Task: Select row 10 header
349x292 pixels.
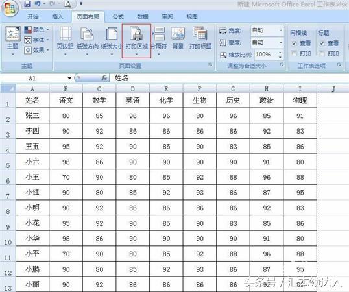Action: 8,238
